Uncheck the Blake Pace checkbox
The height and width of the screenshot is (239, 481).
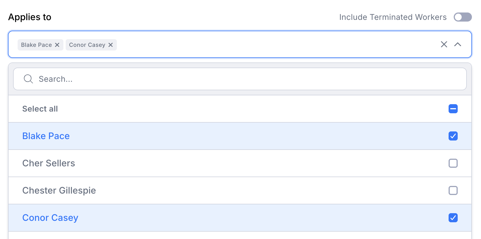pyautogui.click(x=453, y=136)
